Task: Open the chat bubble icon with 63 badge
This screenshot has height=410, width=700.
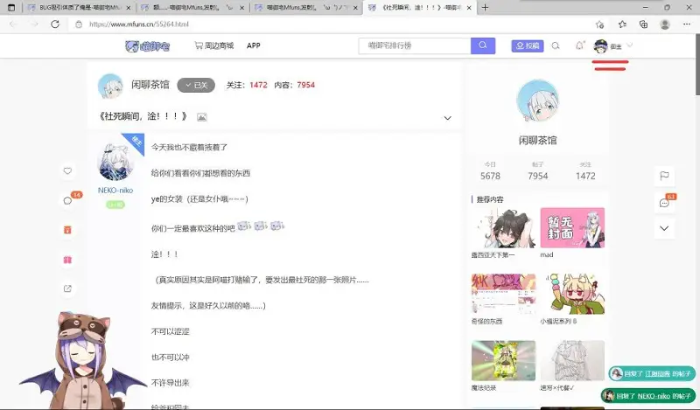Action: (x=665, y=202)
